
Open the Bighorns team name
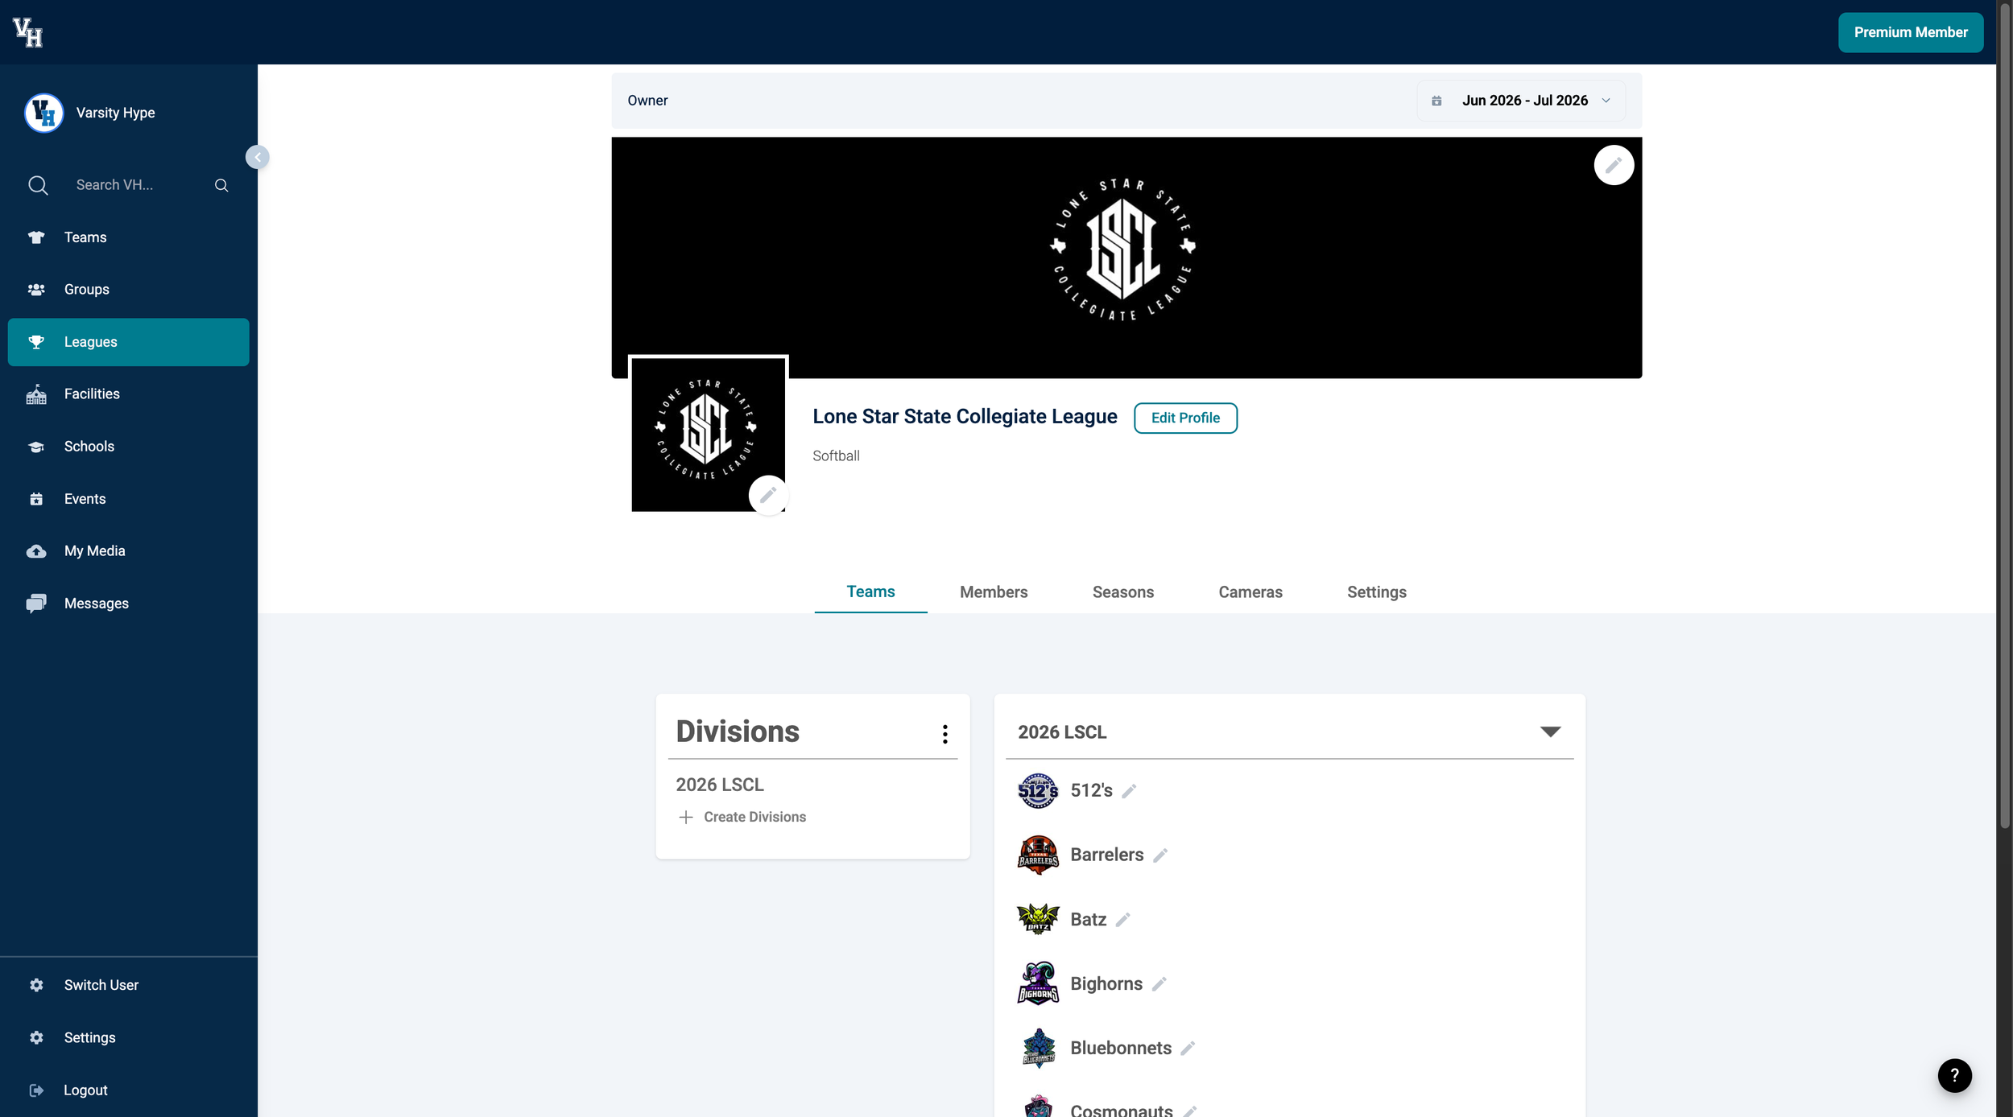point(1106,983)
